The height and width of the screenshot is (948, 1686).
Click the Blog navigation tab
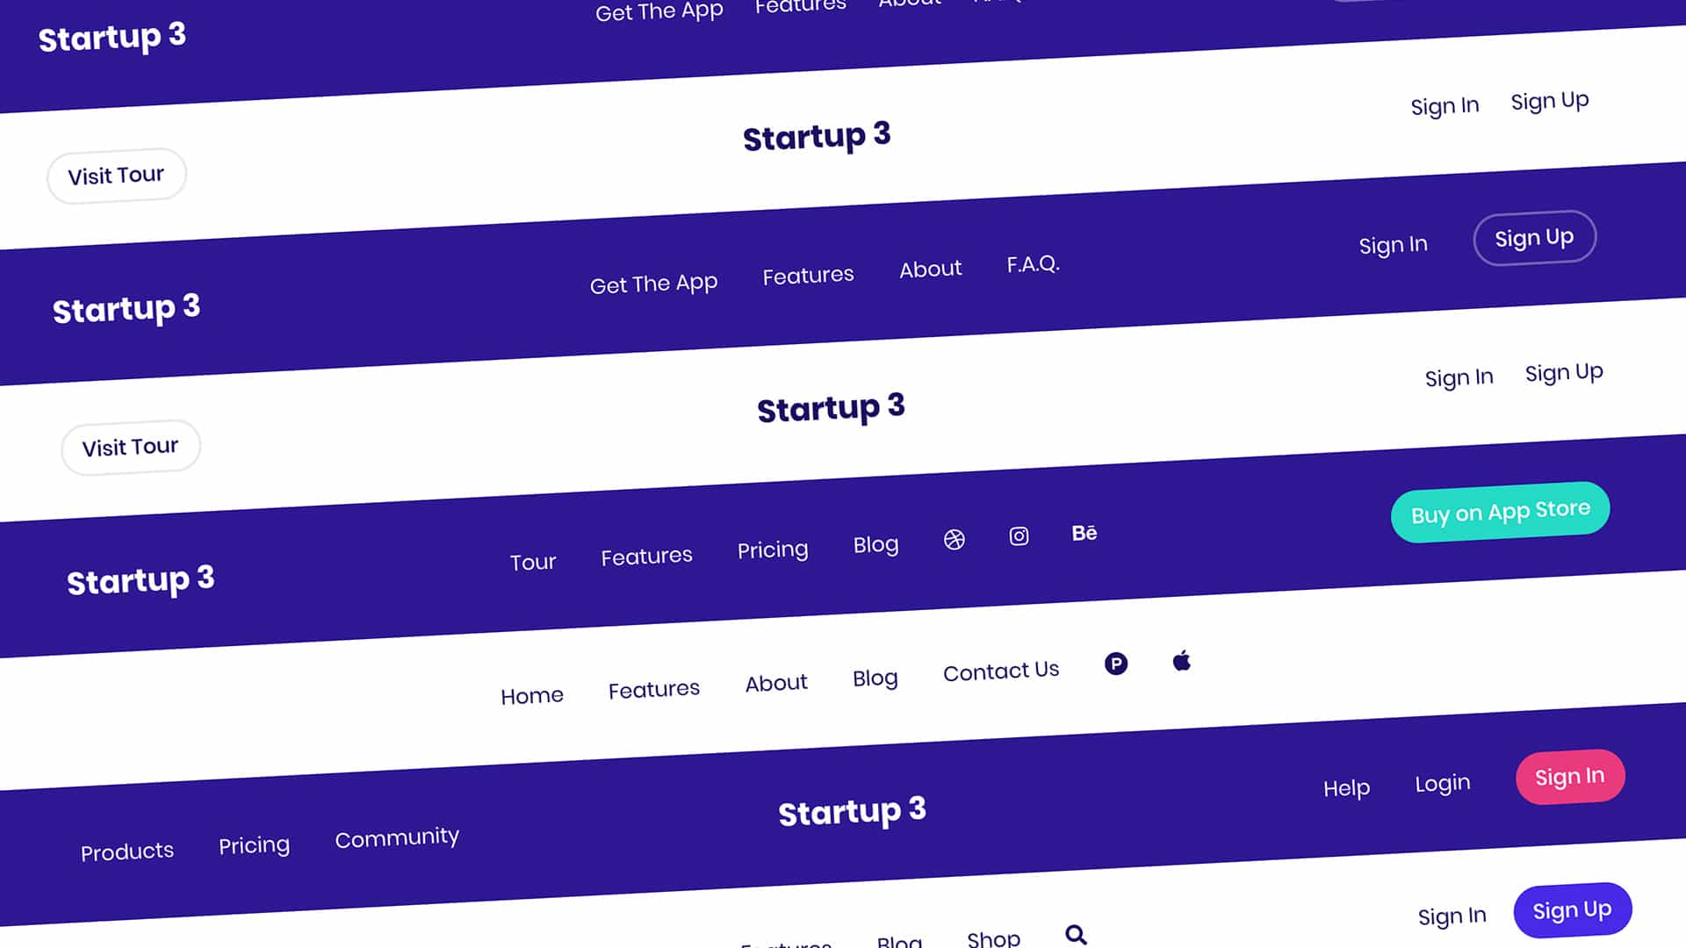point(876,544)
